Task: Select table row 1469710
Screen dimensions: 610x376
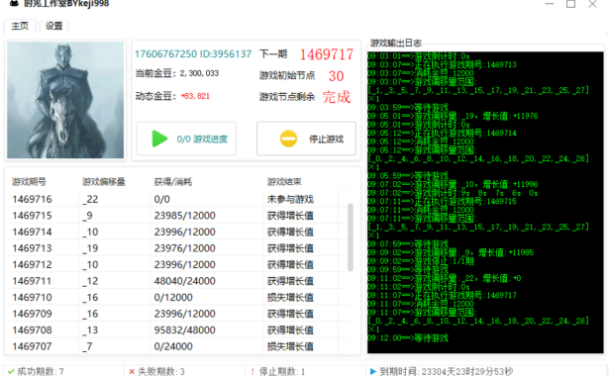Action: tap(177, 297)
